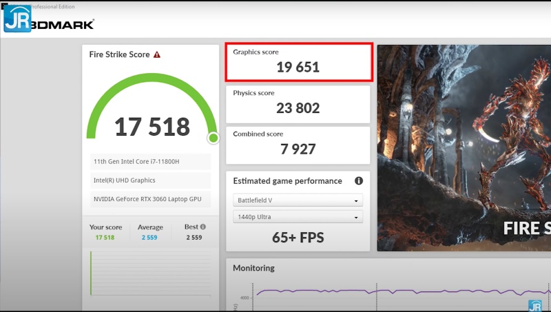
Task: Expand the 1440p Ultra resolution dropdown
Action: (x=298, y=217)
